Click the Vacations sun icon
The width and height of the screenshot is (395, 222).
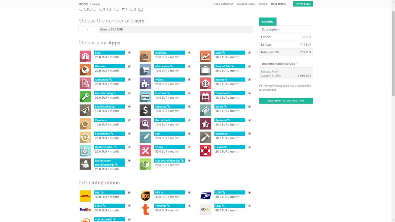[85, 124]
